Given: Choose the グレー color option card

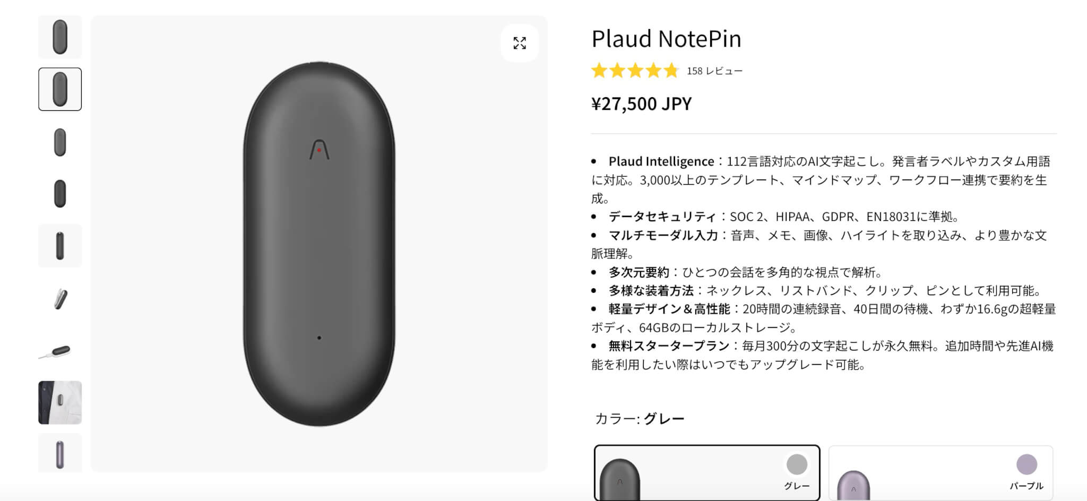Looking at the screenshot, I should pos(706,472).
